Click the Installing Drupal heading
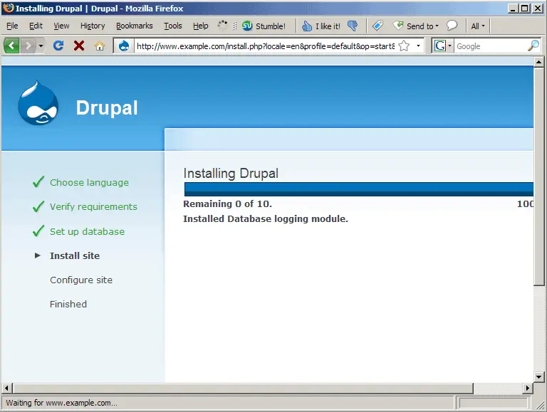 coord(231,173)
